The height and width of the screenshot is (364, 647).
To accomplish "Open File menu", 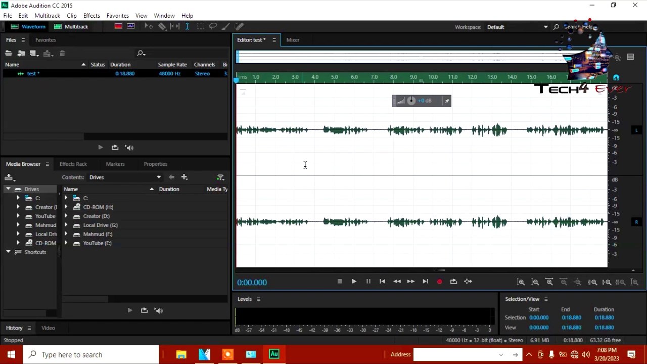I will coord(8,16).
